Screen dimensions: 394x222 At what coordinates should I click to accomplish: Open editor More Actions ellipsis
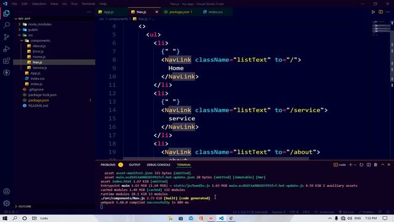click(388, 12)
